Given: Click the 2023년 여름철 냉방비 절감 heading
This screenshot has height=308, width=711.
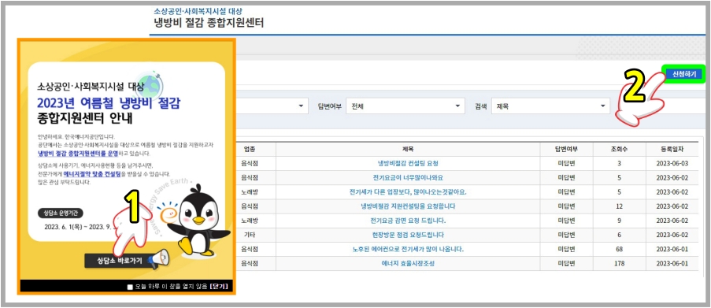Looking at the screenshot, I should pos(109,103).
